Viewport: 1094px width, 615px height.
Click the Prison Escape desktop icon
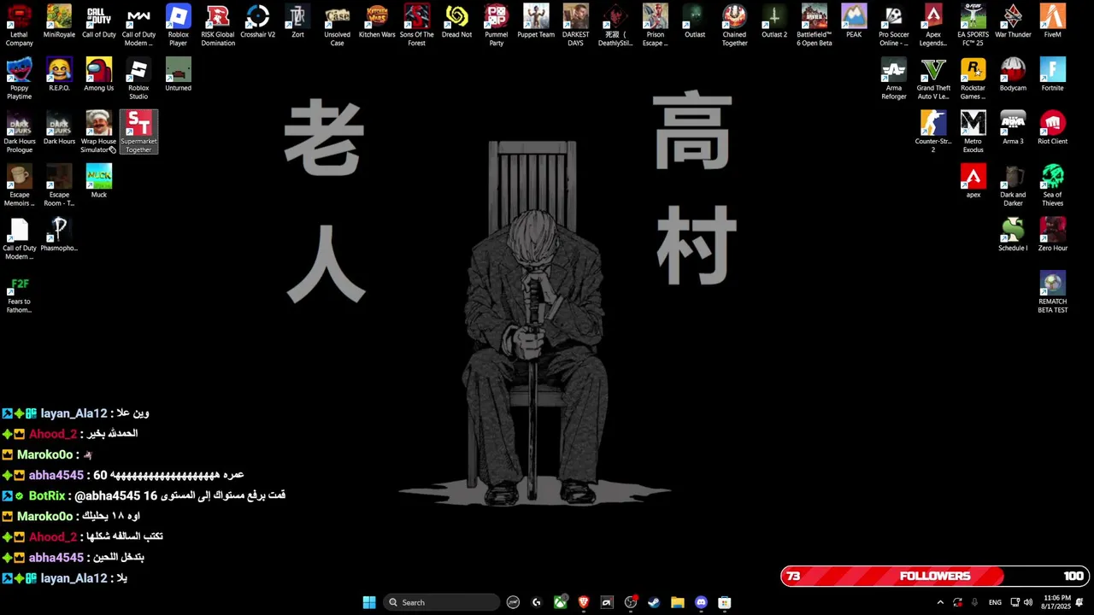(x=655, y=26)
